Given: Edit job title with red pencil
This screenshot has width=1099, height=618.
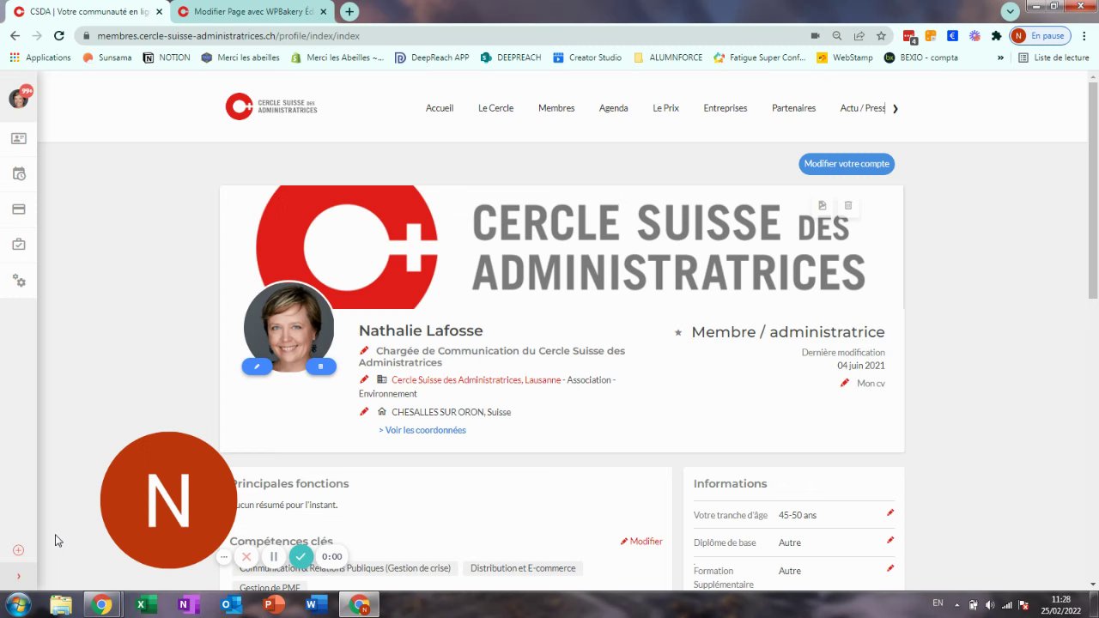Looking at the screenshot, I should pos(364,350).
